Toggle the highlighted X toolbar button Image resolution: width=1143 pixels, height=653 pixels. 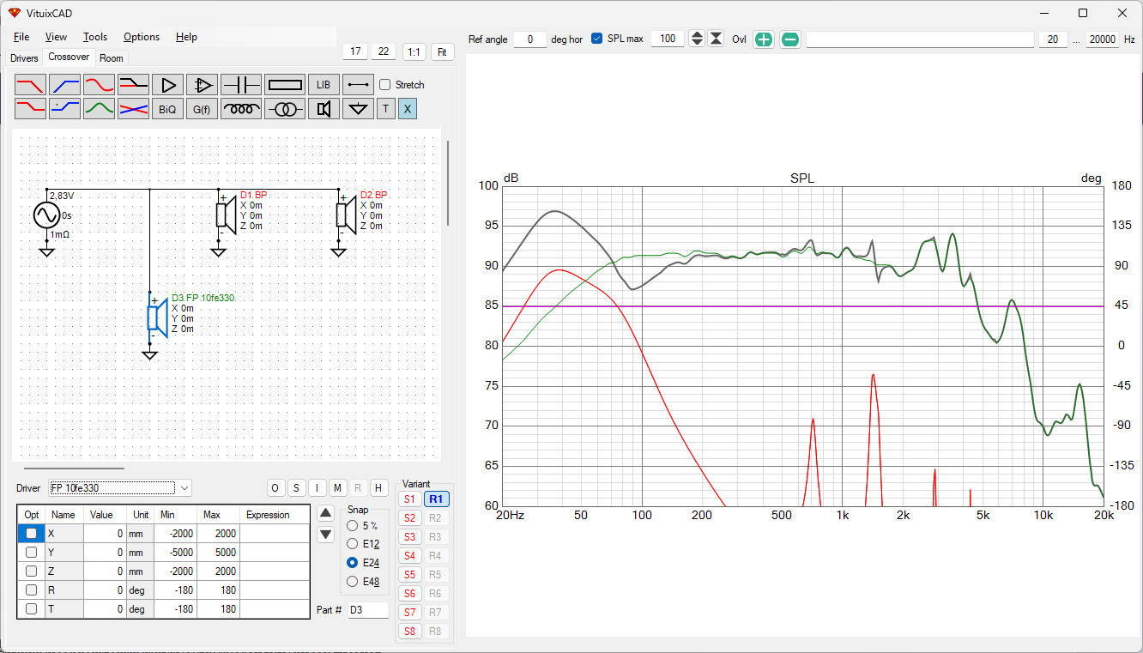[x=408, y=109]
